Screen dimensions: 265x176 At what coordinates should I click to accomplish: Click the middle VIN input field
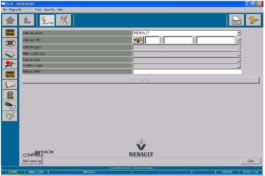(178, 40)
